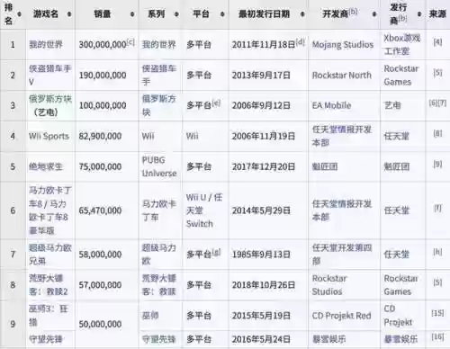Screen dimensions: 450x349
Task: Open citation [9] for 绝地求生
Action: pyautogui.click(x=437, y=164)
